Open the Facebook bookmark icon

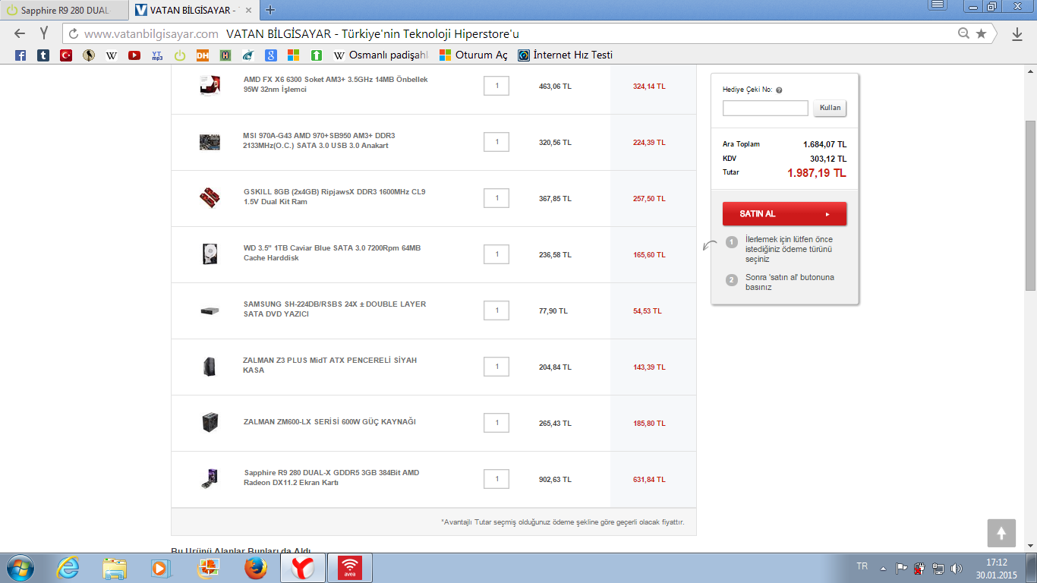[20, 55]
